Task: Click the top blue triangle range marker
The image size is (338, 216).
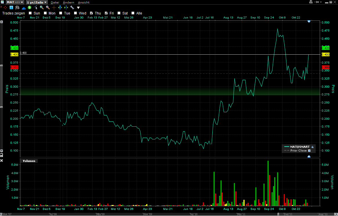Action: [309, 21]
